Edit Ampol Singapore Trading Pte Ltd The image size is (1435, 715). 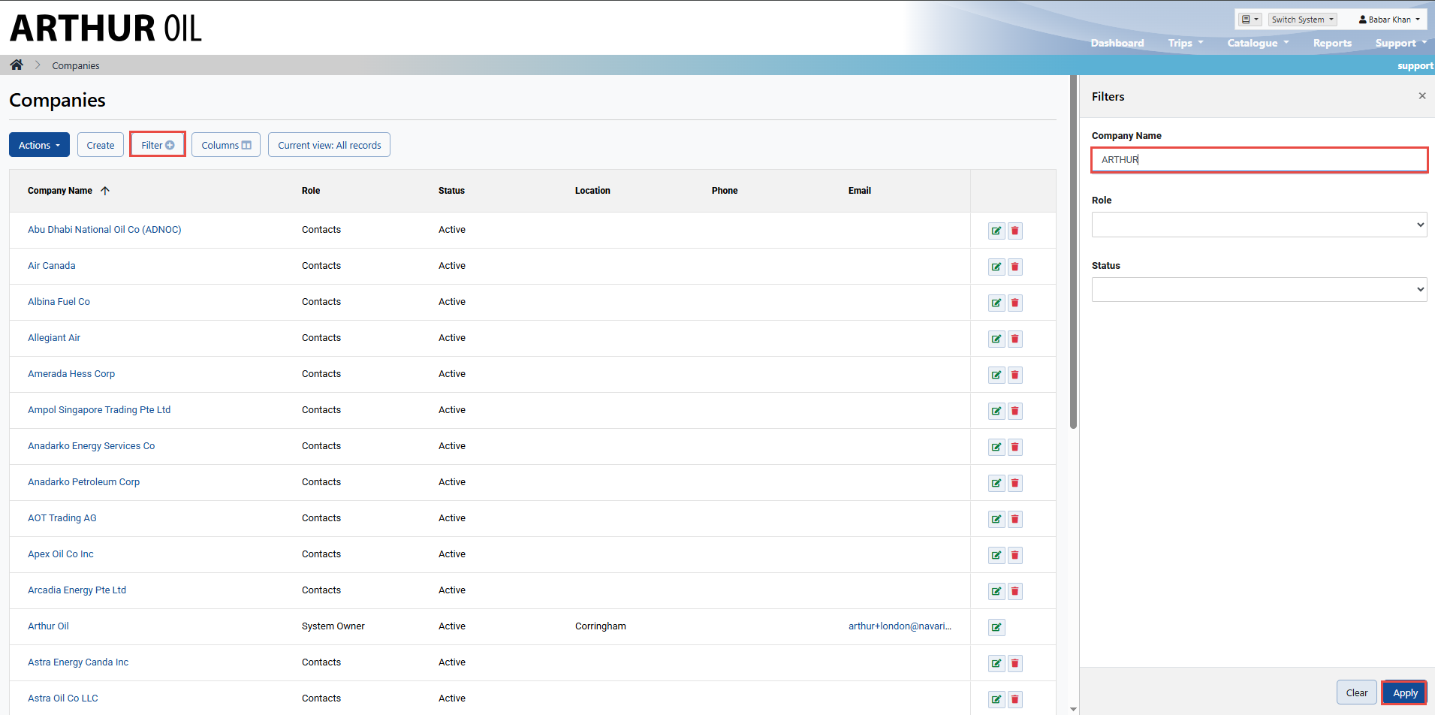coord(996,411)
